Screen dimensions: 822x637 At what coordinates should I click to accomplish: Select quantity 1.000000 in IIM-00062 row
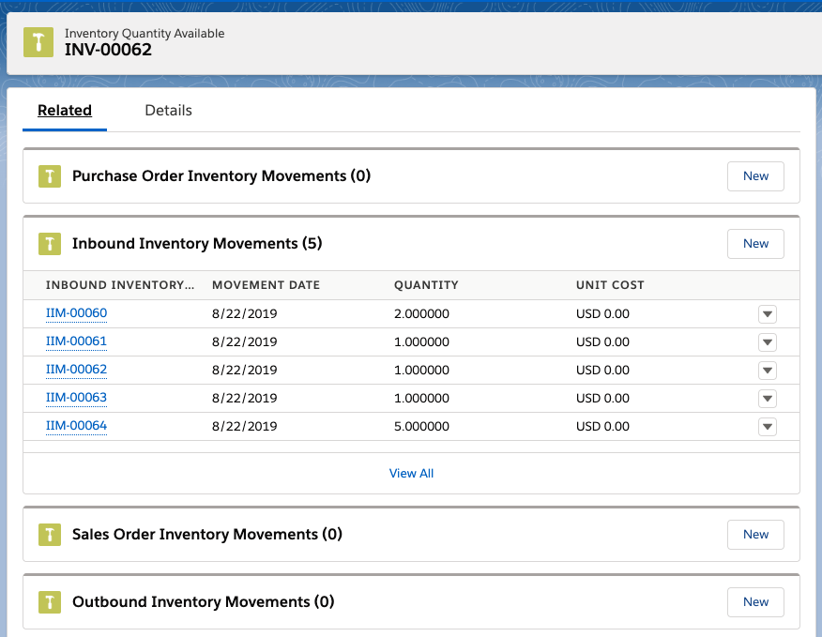(421, 371)
